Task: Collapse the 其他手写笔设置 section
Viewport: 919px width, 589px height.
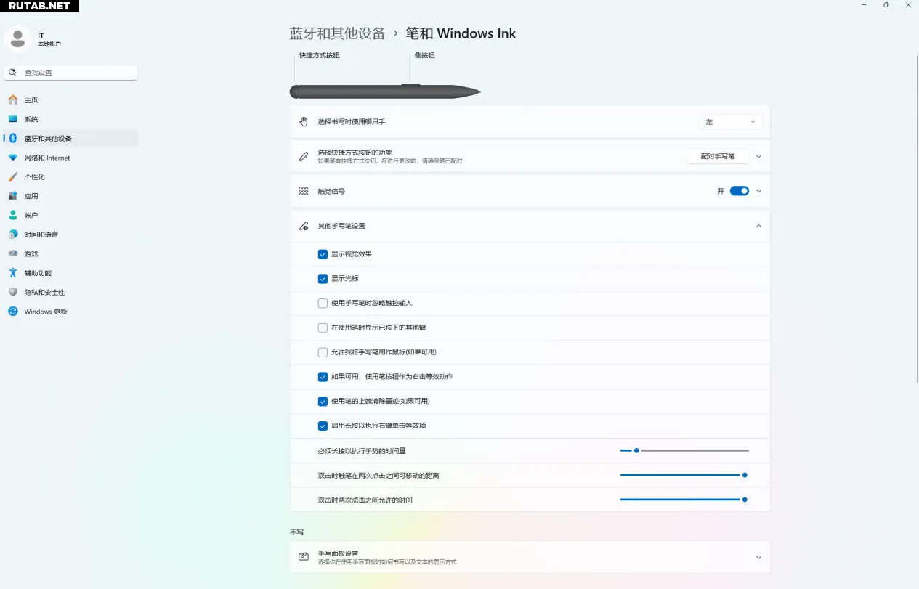Action: click(x=758, y=226)
